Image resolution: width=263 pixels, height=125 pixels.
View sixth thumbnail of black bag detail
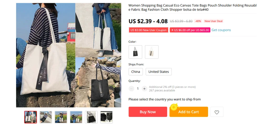[x=106, y=117]
